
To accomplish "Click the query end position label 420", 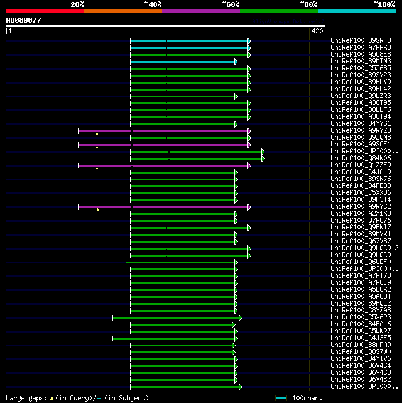I will [x=317, y=31].
